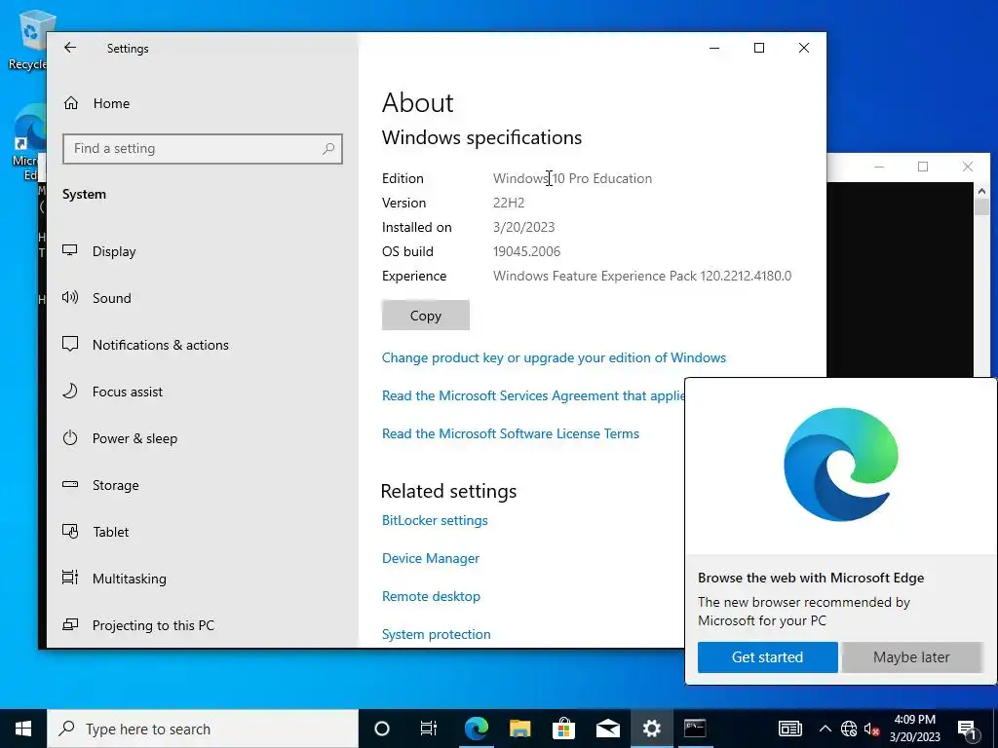Screen dimensions: 998x748
Task: Open the Windows Start menu
Action: coord(23,729)
